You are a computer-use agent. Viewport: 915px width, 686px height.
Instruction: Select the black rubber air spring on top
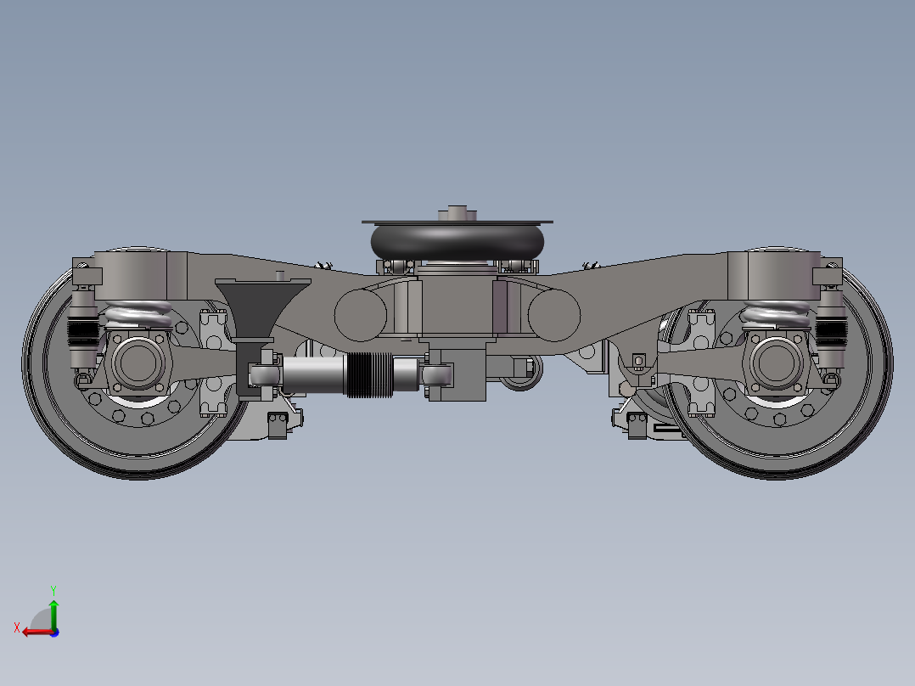[x=457, y=242]
